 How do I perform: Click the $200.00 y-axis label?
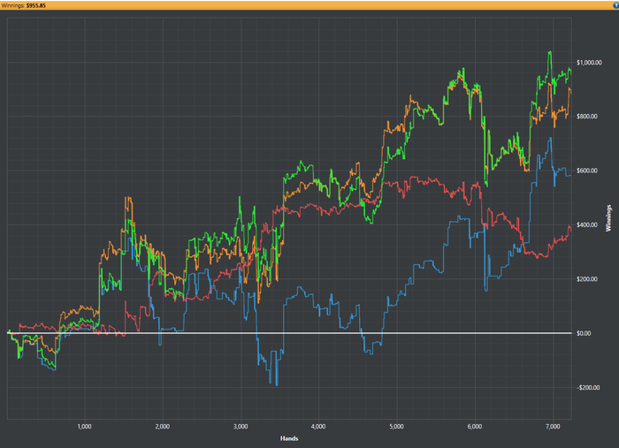586,279
